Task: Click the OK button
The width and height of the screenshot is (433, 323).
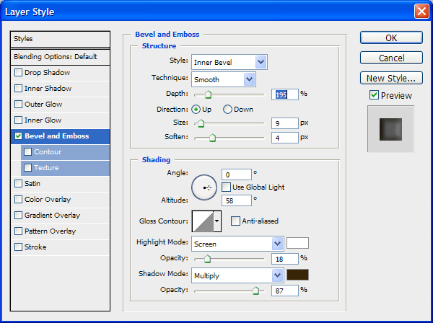Action: 390,37
